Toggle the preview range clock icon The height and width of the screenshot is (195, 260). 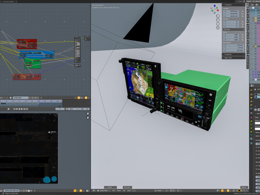coord(67,109)
